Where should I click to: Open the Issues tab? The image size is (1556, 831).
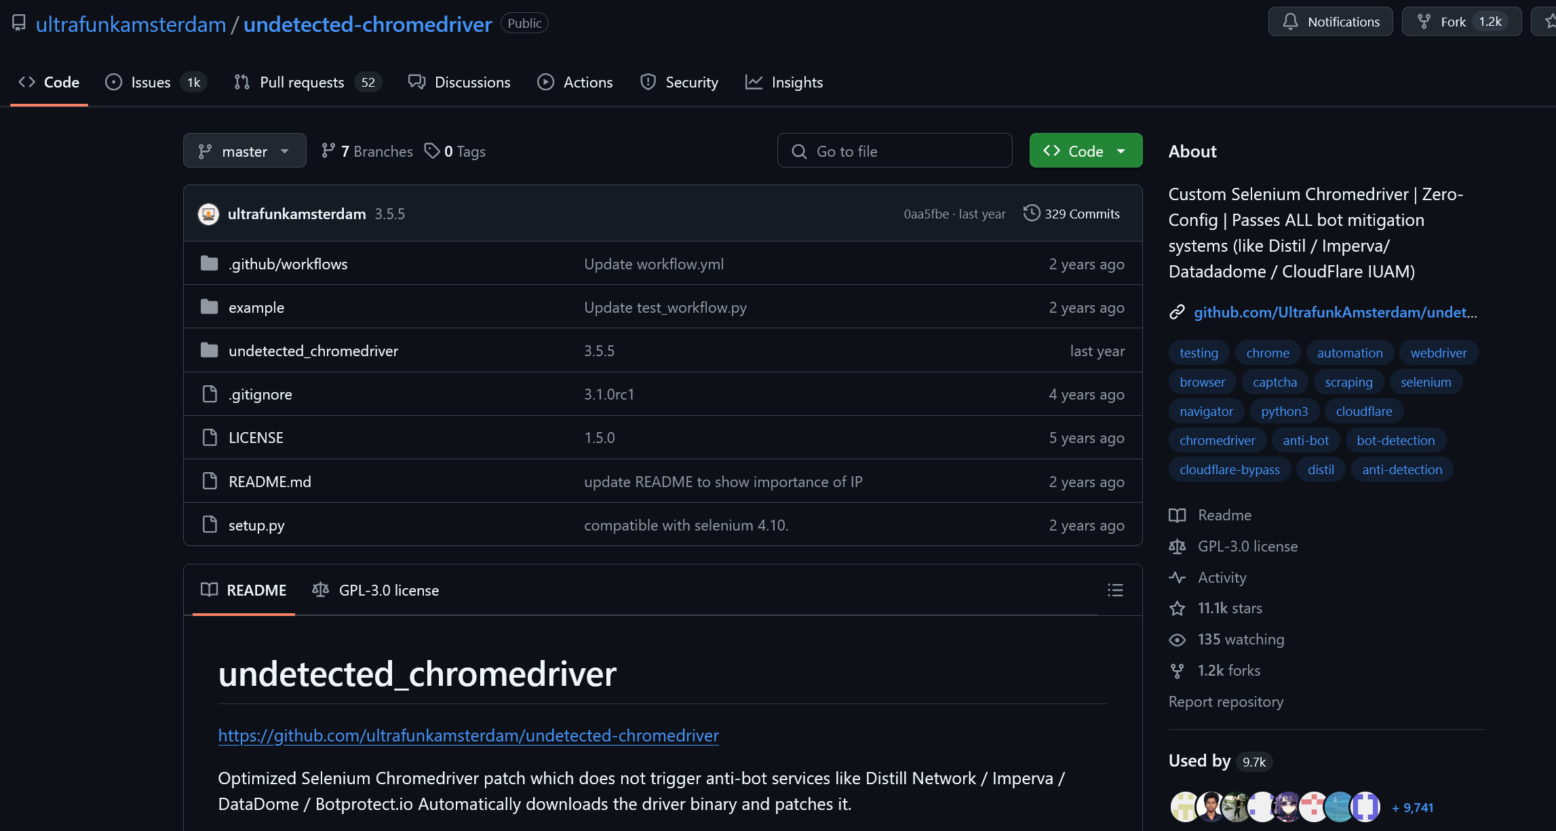click(156, 82)
